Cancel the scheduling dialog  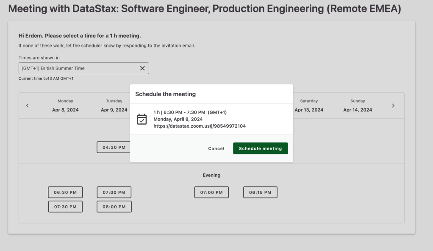point(216,148)
